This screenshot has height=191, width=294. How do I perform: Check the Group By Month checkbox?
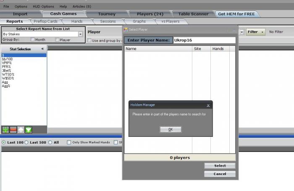(32, 39)
